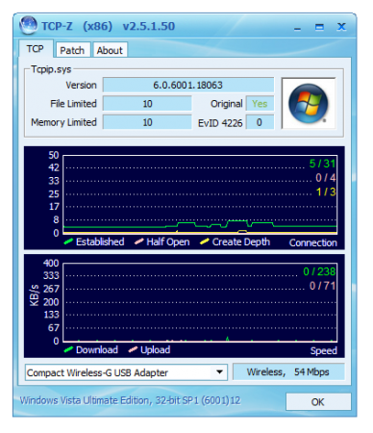Click the pink Half Open legend marker
This screenshot has height=433, width=373.
138,242
